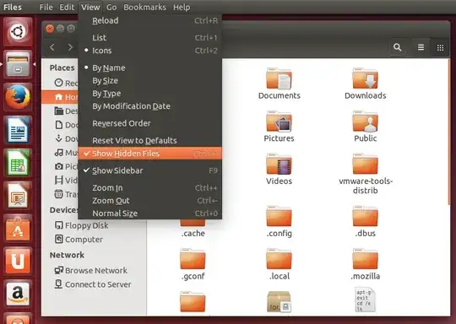
Task: Select Home in the Places sidebar
Action: pos(60,97)
